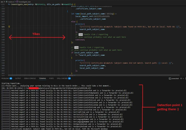Click terminal line 'Starting Exportium..'

(11, 83)
